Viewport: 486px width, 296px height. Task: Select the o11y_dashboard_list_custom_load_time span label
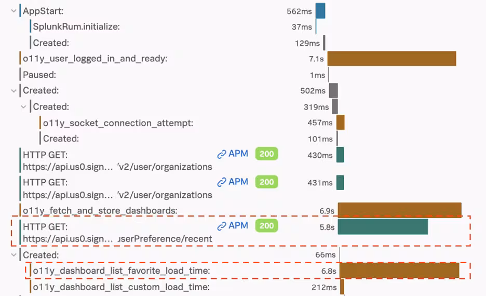(121, 287)
